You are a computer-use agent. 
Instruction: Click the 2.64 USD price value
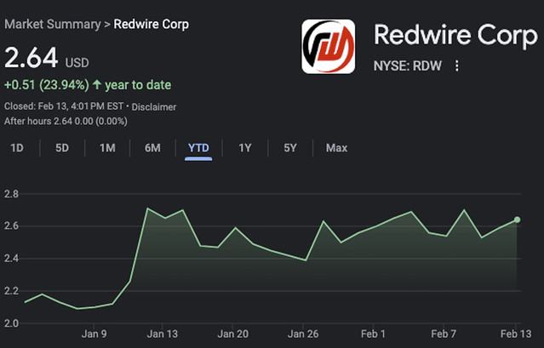click(47, 58)
